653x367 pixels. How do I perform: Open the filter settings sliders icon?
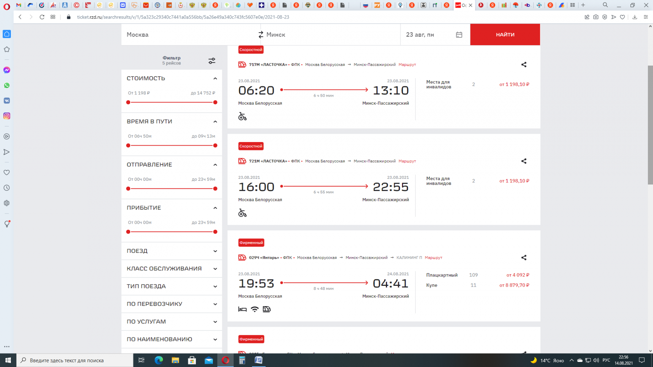[212, 61]
